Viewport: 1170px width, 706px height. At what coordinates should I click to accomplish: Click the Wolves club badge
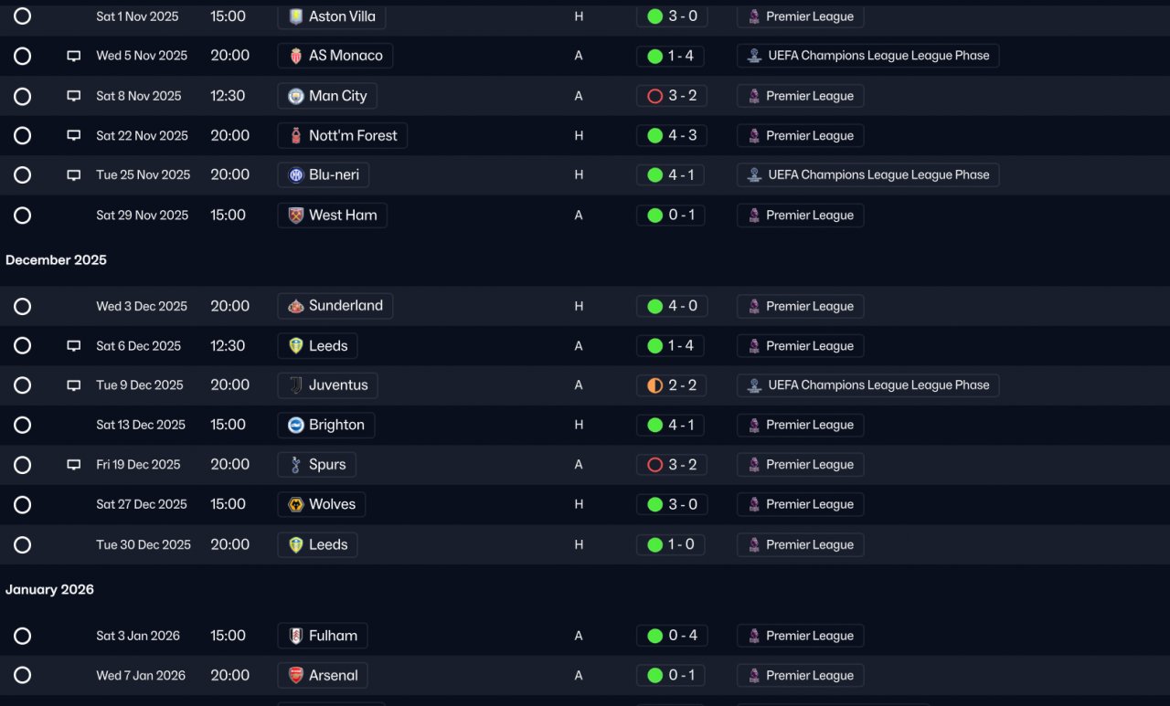coord(295,504)
